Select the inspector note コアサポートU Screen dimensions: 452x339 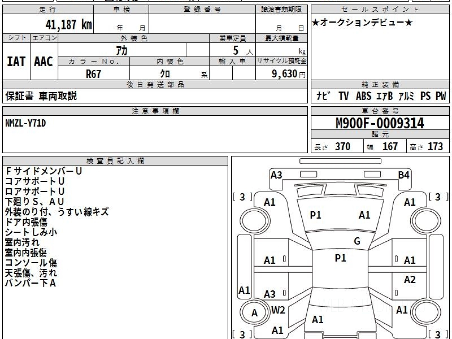(35, 181)
